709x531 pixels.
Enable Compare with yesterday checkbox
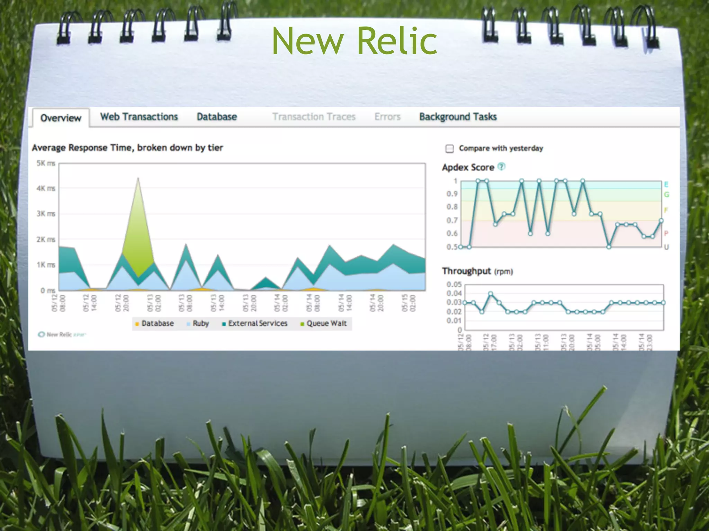[x=449, y=149]
